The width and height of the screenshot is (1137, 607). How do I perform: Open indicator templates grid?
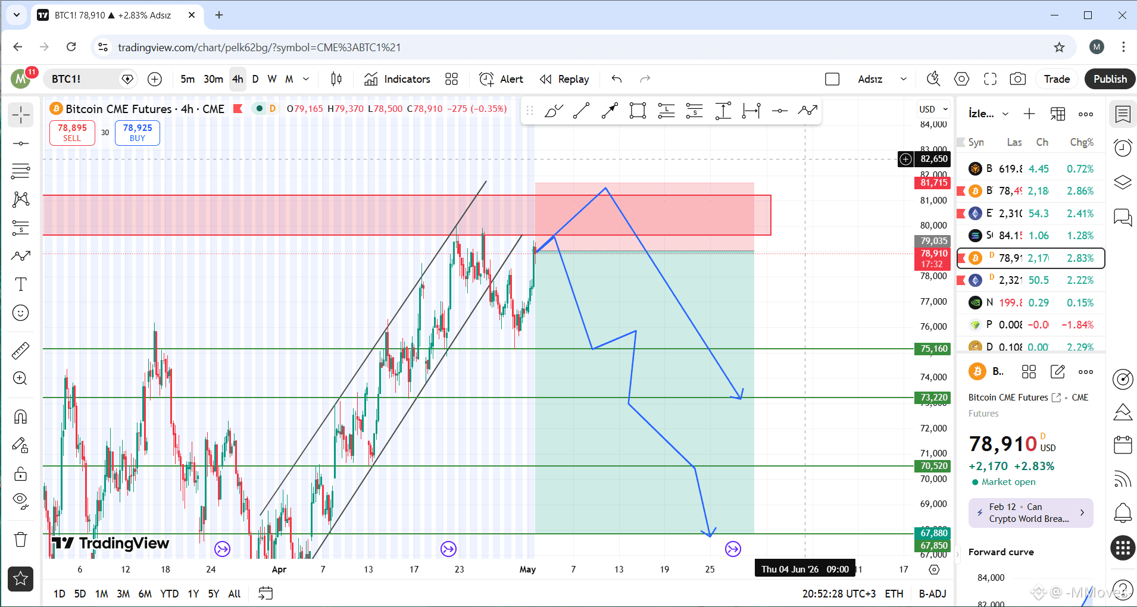pyautogui.click(x=452, y=79)
